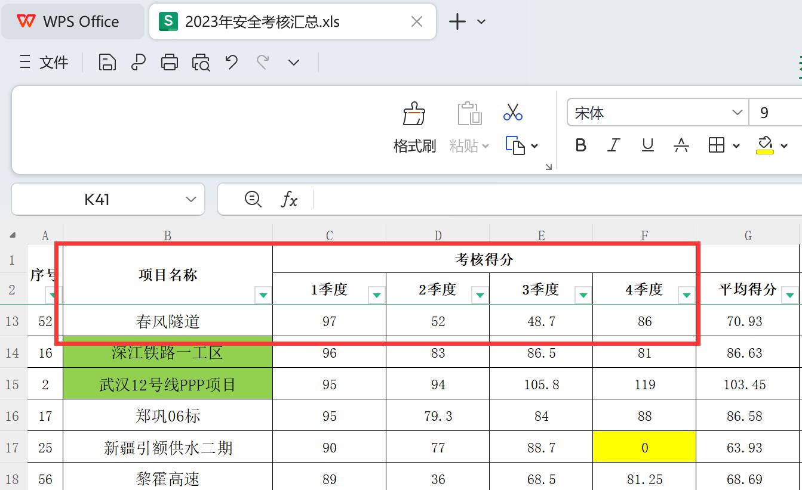Click the font size field showing 9
The height and width of the screenshot is (490, 802).
click(775, 113)
